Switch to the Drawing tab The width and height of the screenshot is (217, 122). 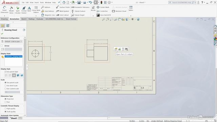[4, 19]
